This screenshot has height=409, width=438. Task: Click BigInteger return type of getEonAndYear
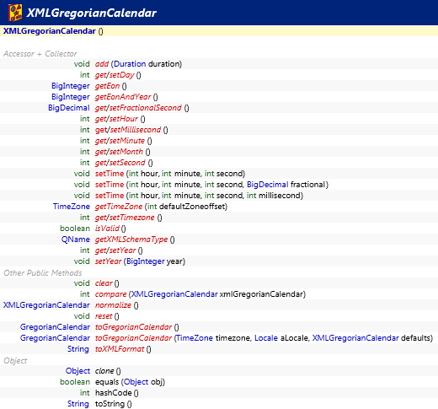[71, 97]
